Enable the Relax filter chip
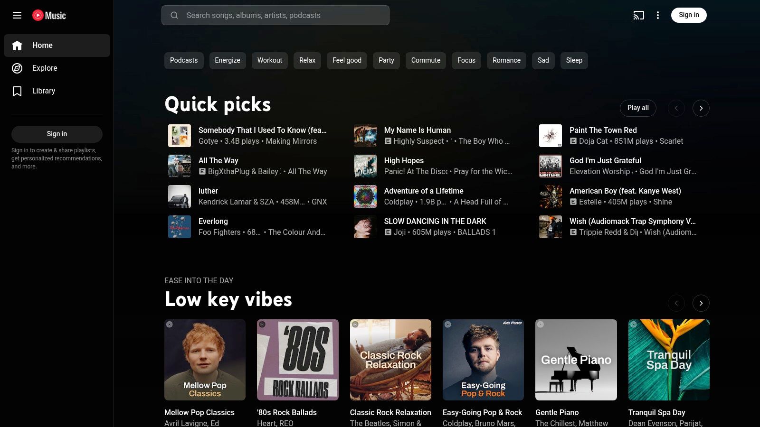Image resolution: width=760 pixels, height=427 pixels. tap(307, 60)
